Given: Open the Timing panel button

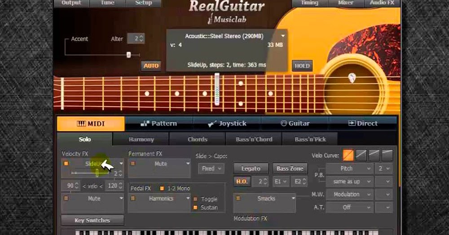Looking at the screenshot, I should point(309,3).
